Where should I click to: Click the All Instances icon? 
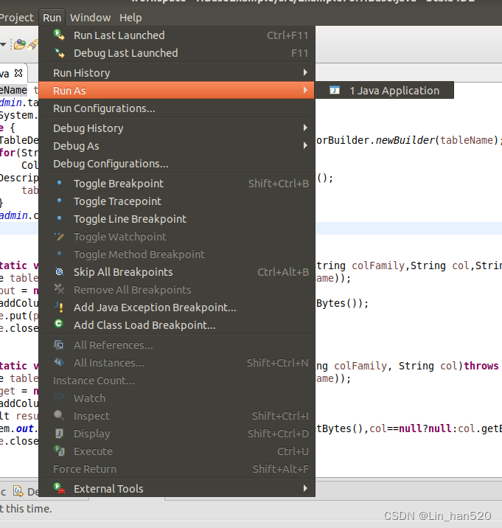(x=59, y=362)
